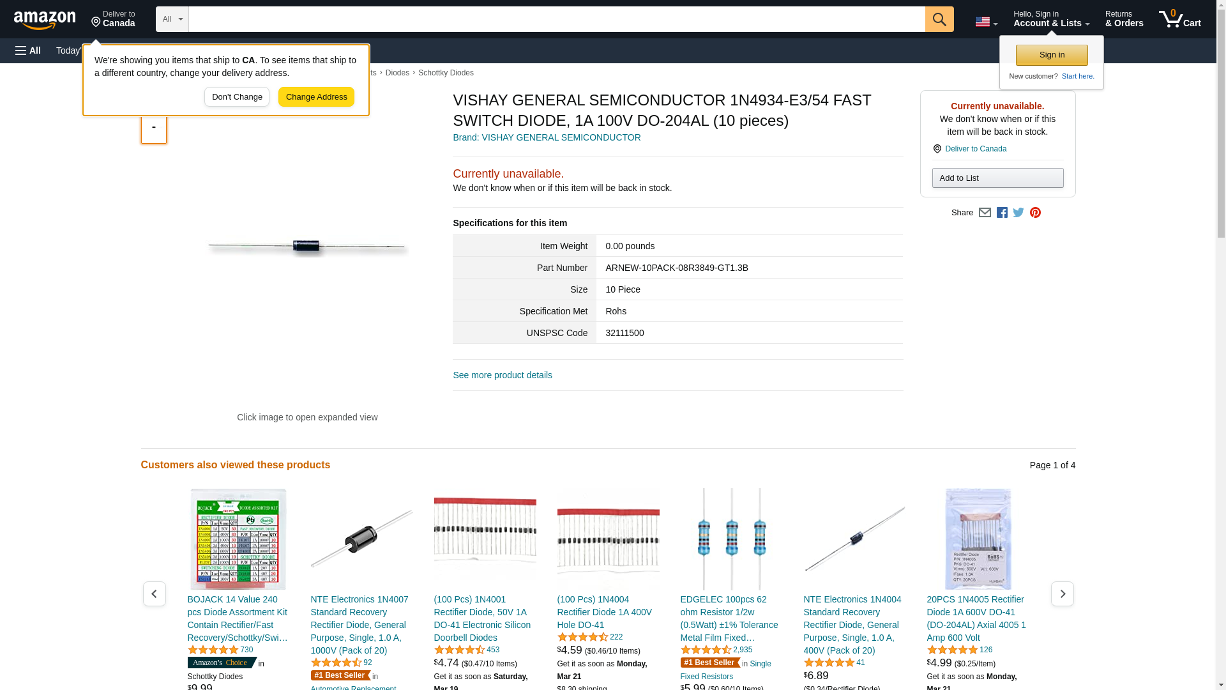The width and height of the screenshot is (1226, 690).
Task: Open the Add to List dropdown
Action: 997,178
